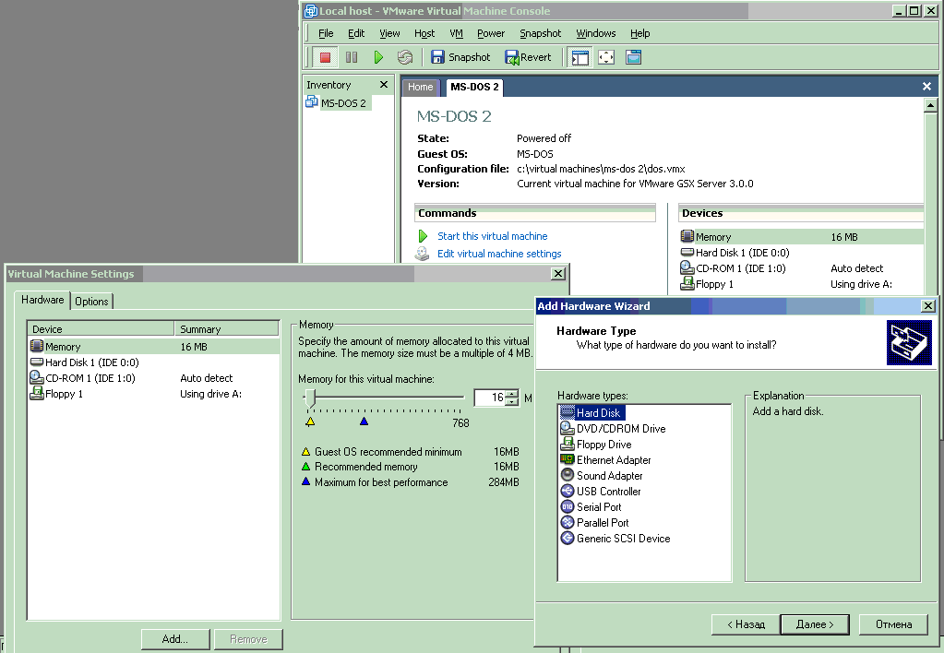Click the Назад back button in wizard

tap(746, 624)
